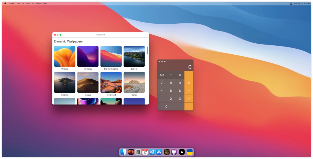Open the File menu
This screenshot has width=313, height=159.
point(18,3)
